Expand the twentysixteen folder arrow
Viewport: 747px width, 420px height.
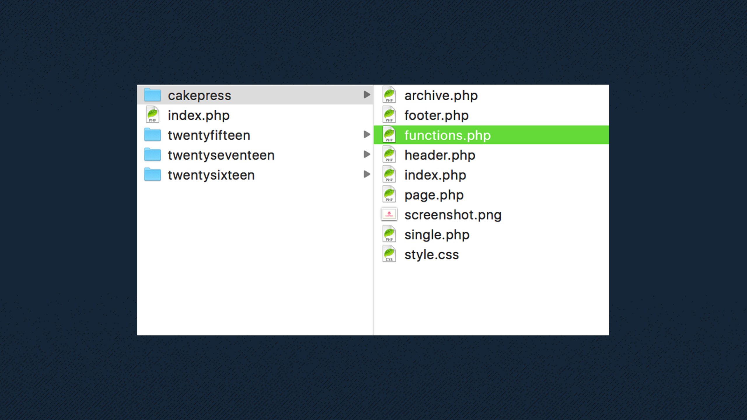367,174
